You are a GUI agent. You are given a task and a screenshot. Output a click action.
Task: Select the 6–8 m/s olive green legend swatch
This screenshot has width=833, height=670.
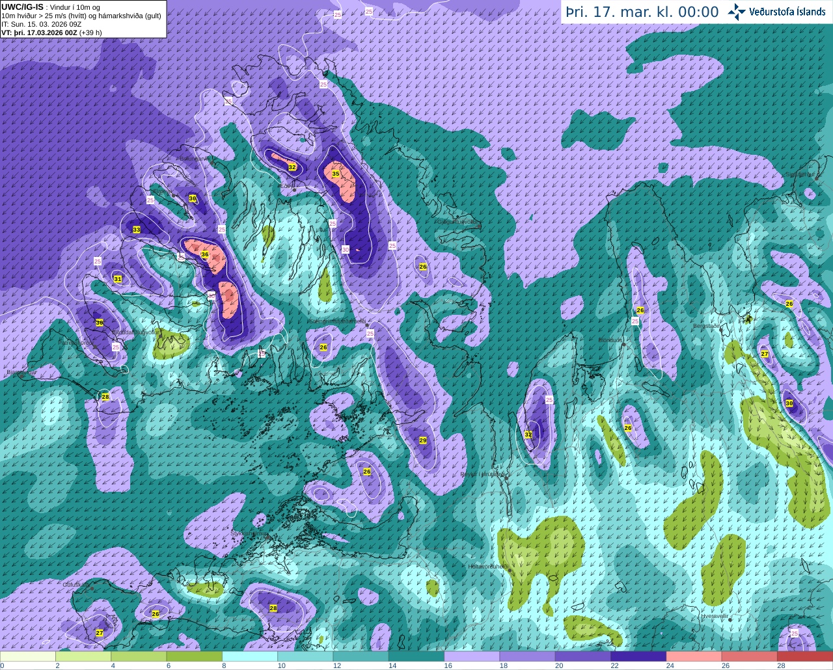tap(194, 656)
